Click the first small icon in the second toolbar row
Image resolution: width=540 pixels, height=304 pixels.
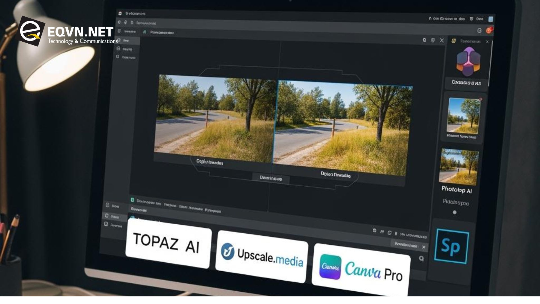point(119,22)
